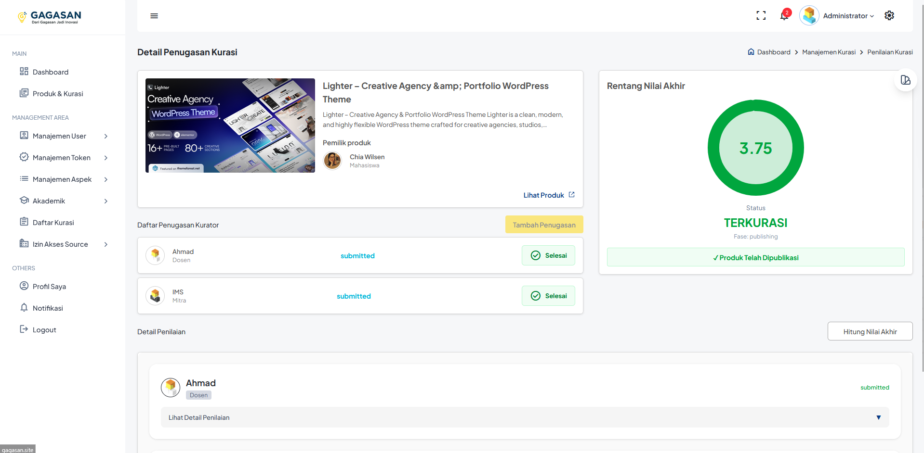924x453 pixels.
Task: Click the Akademik graduation cap icon
Action: click(x=24, y=200)
